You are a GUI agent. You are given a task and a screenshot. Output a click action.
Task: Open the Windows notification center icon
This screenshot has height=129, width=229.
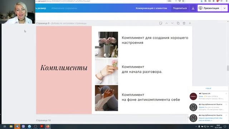pyautogui.click(x=225, y=126)
